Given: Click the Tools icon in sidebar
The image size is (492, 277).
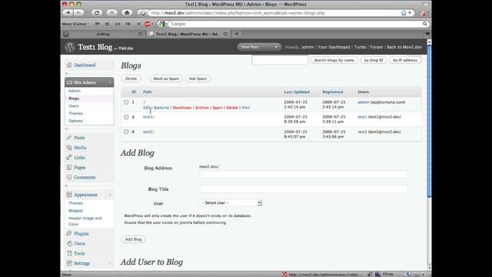Looking at the screenshot, I should [x=69, y=253].
